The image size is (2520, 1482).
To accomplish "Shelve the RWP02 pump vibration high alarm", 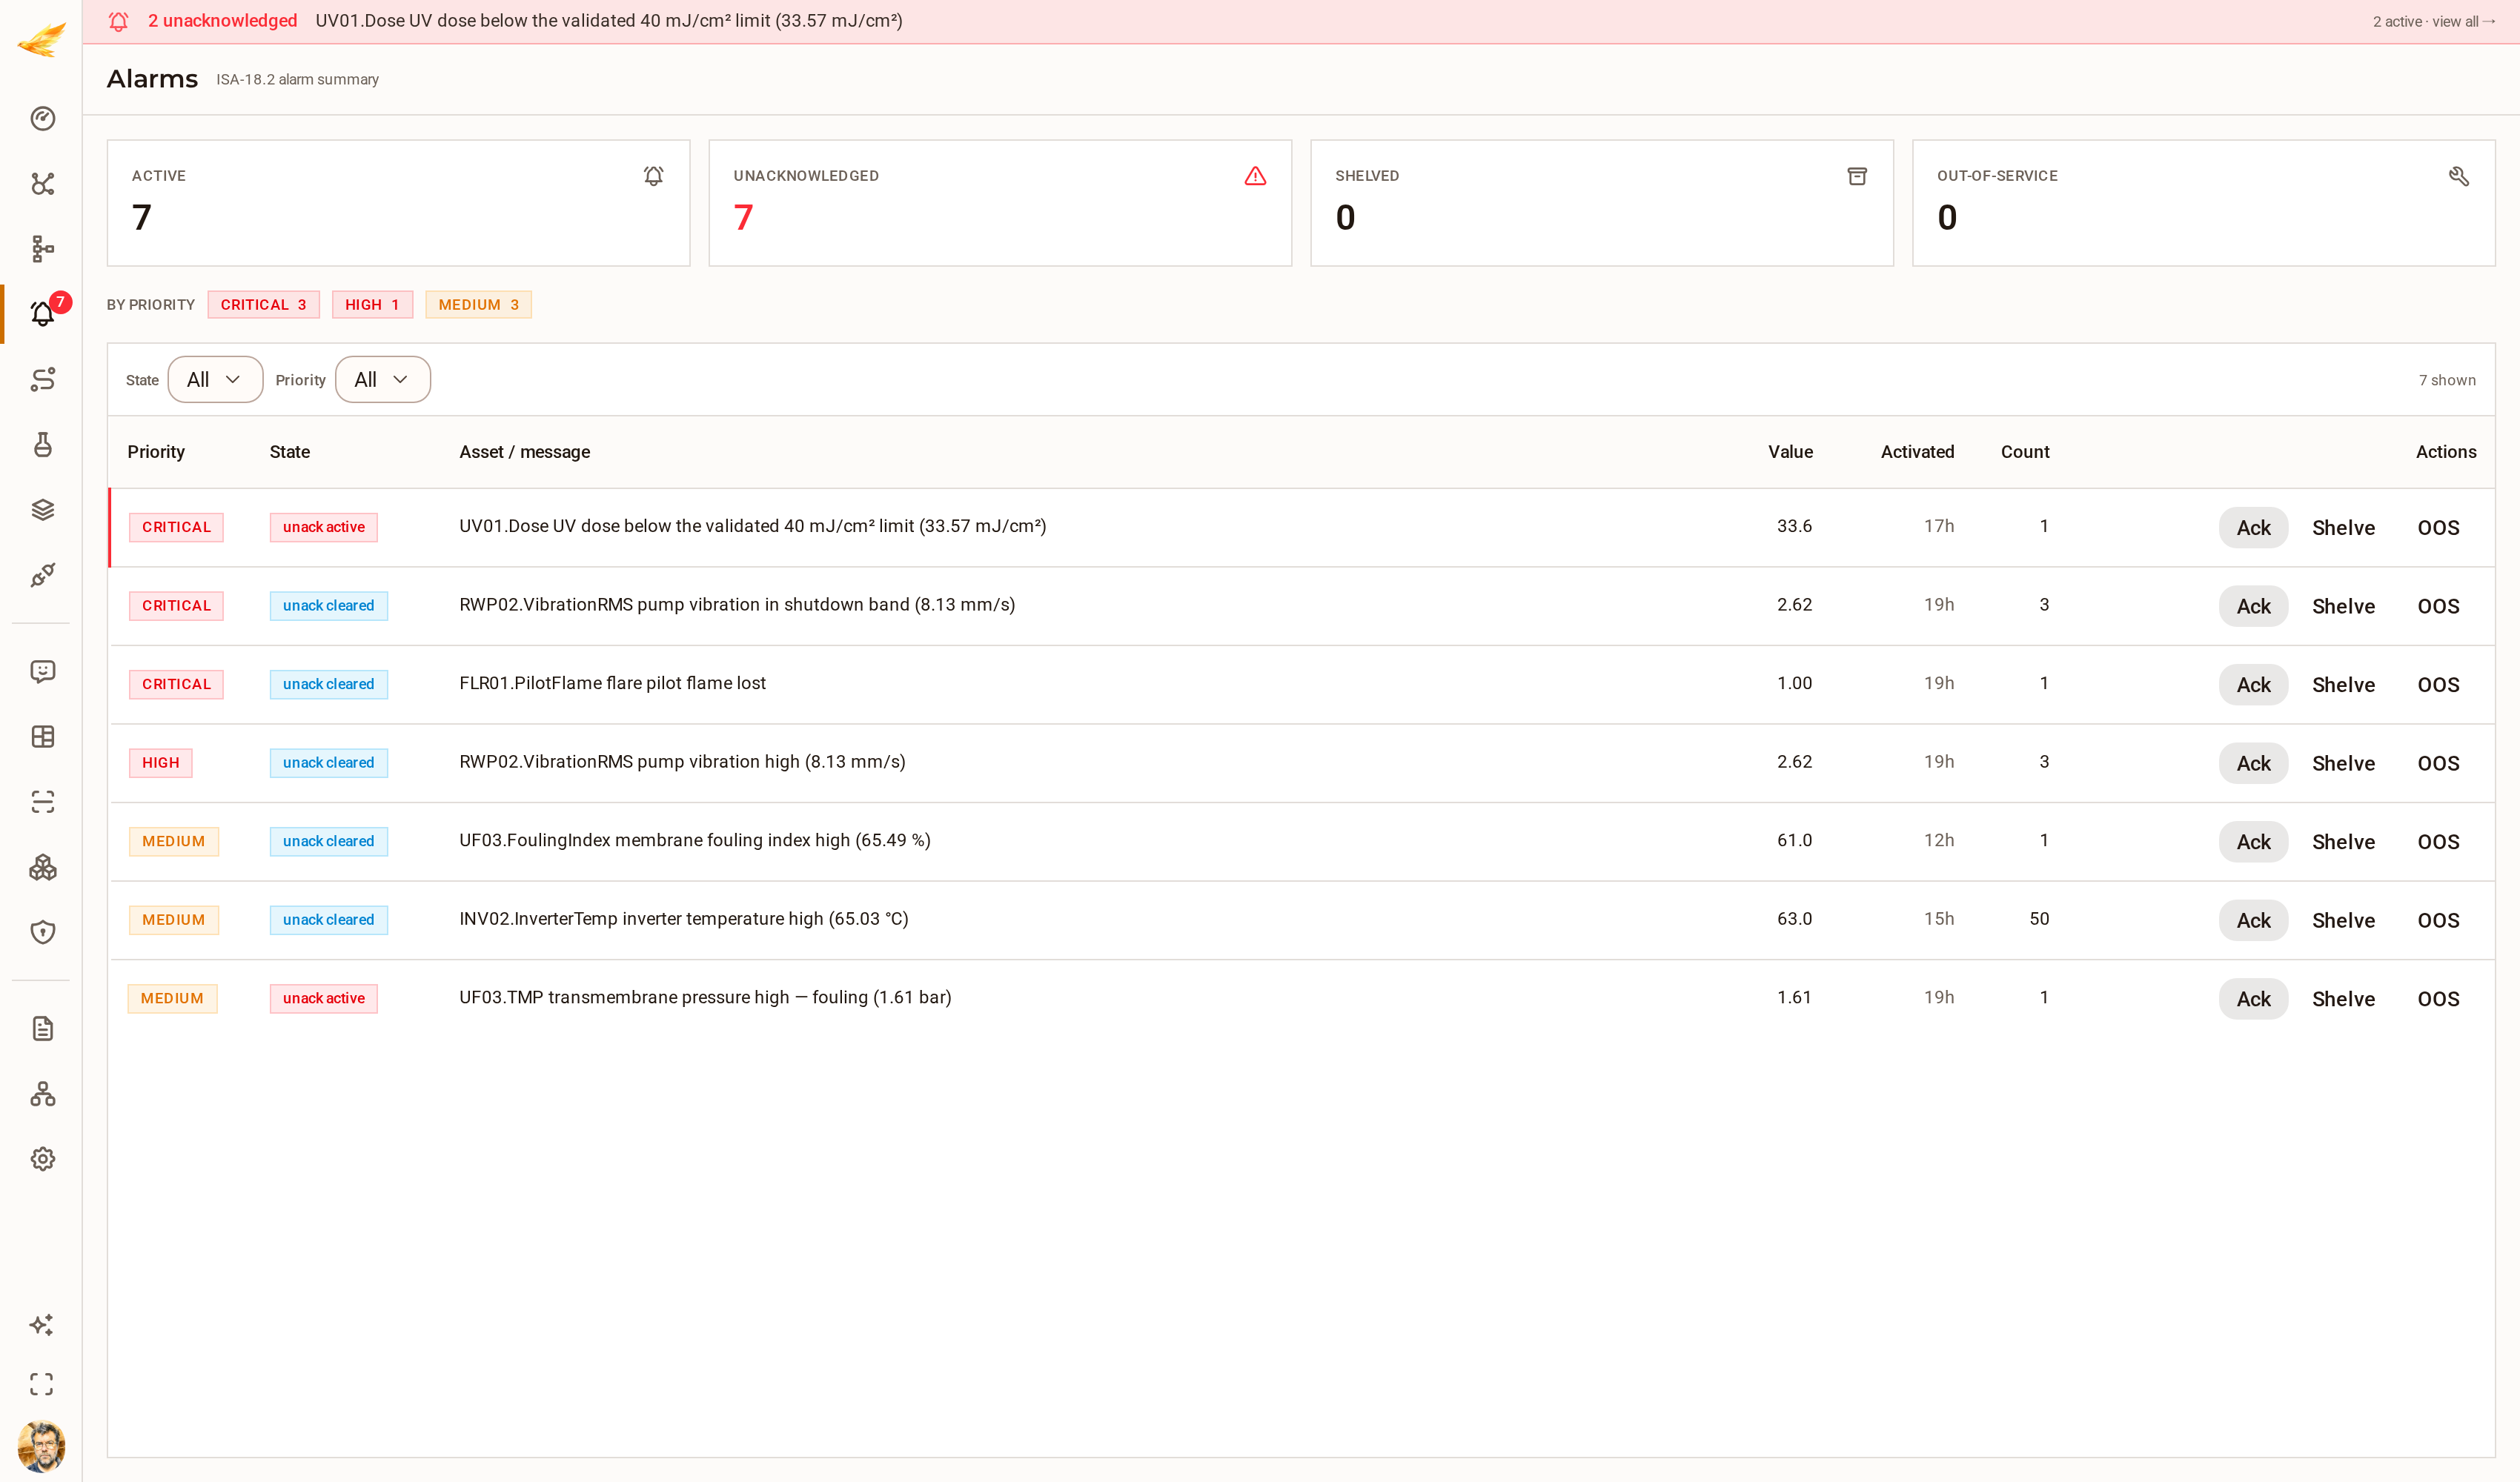I will [2343, 763].
